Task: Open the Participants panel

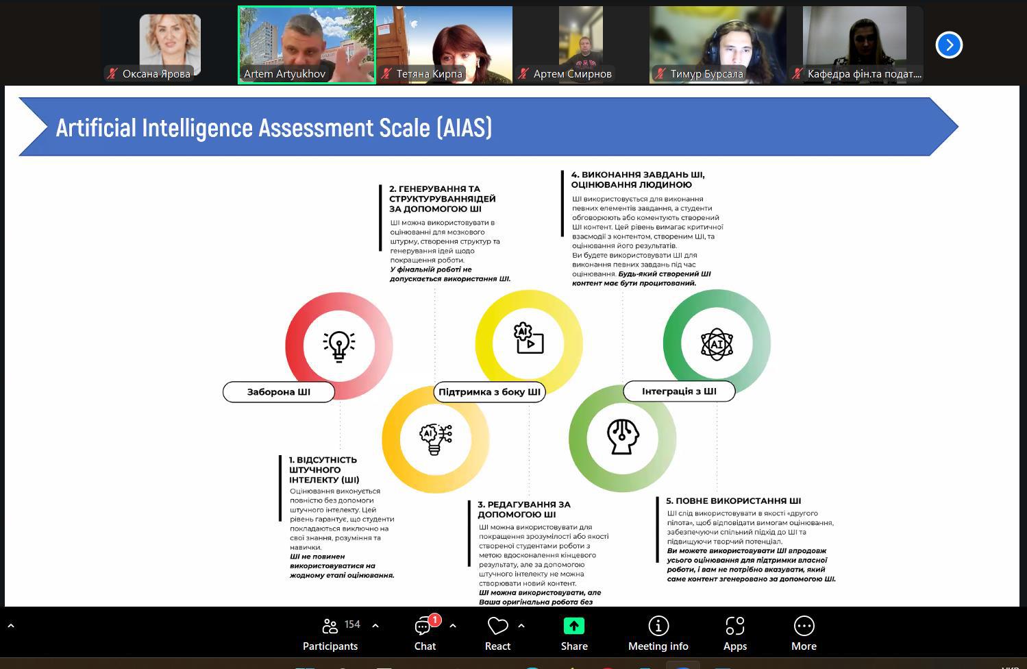Action: [331, 633]
